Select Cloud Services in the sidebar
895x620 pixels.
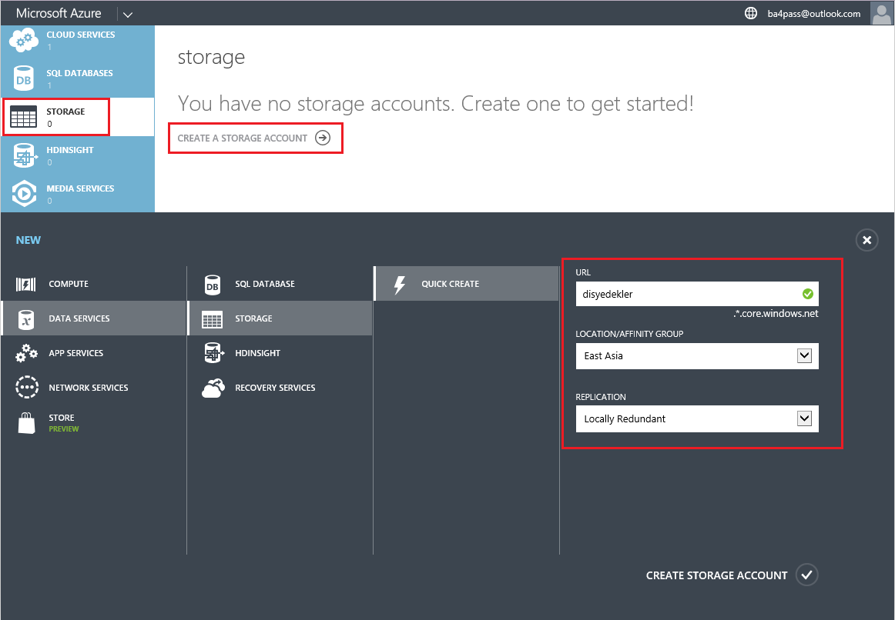coord(78,41)
